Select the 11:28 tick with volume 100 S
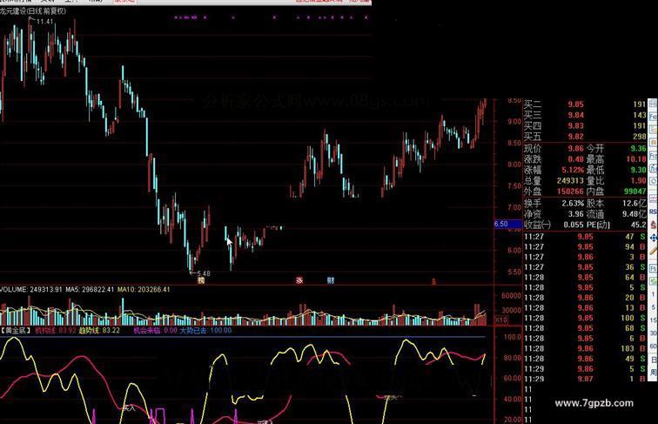Image resolution: width=658 pixels, height=424 pixels. [x=585, y=318]
